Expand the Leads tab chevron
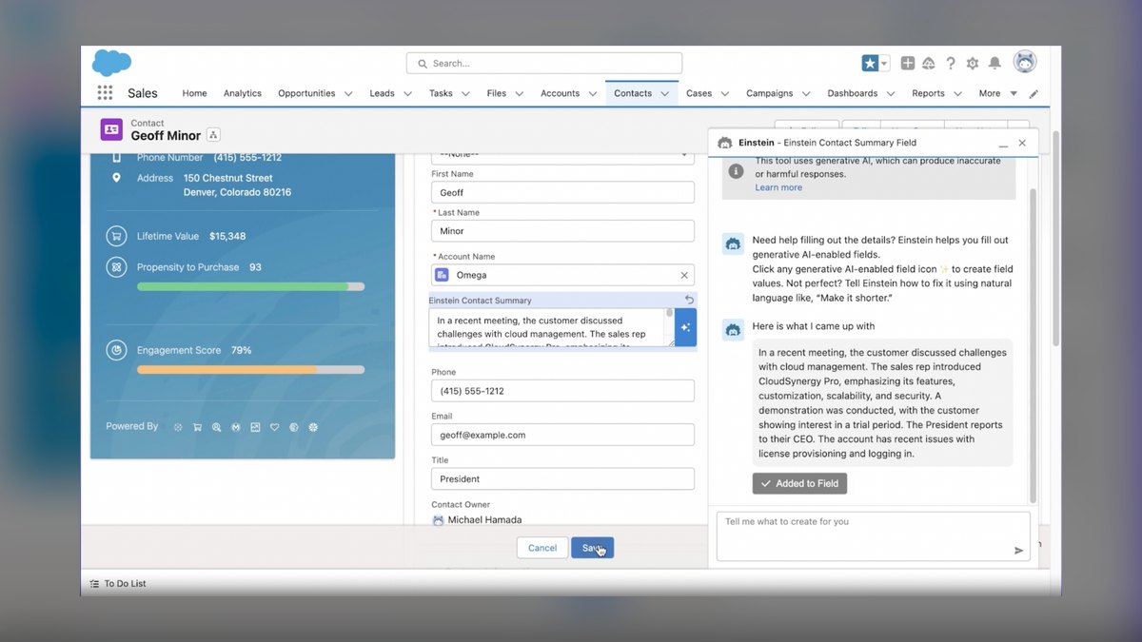 pyautogui.click(x=407, y=93)
